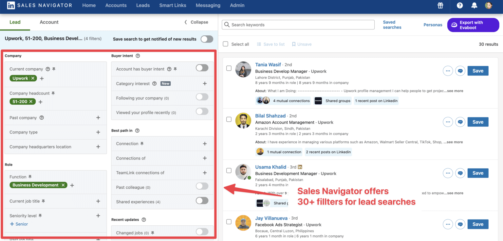Image resolution: width=503 pixels, height=241 pixels.
Task: Click the ellipsis options icon on Bilal Shahzad's result
Action: pyautogui.click(x=448, y=122)
